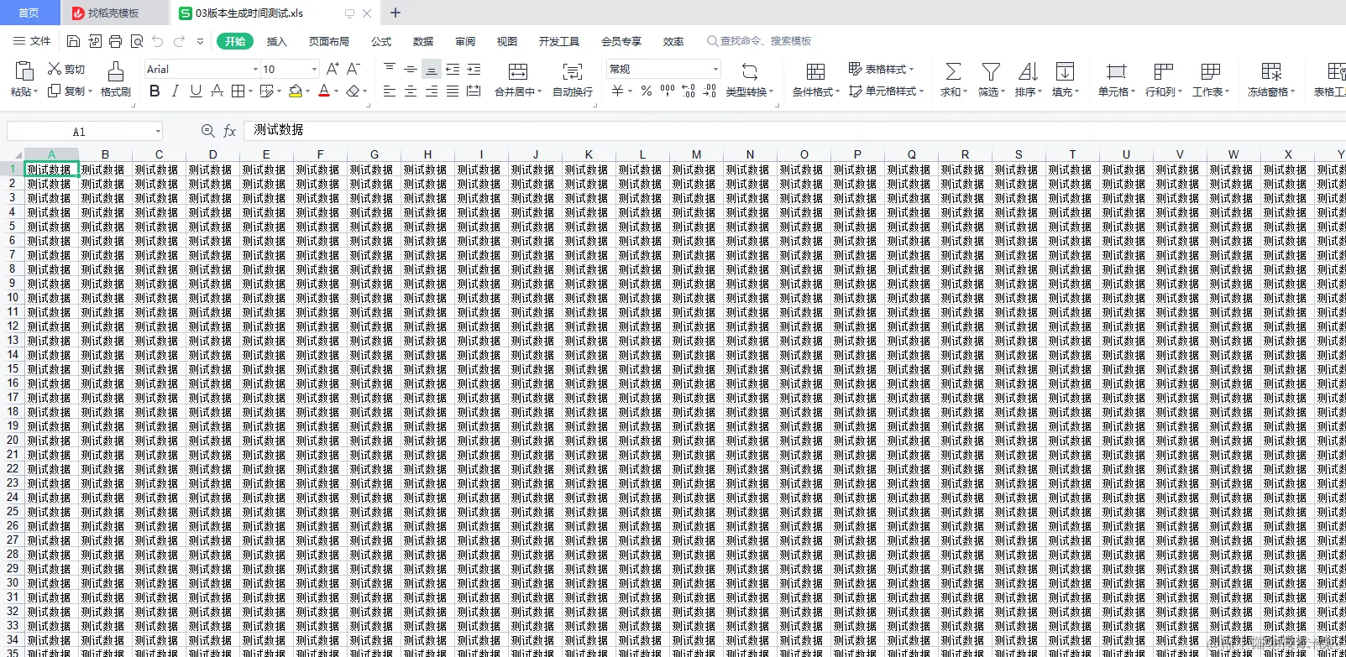Click the increase decimal places icon
1346x657 pixels.
click(689, 91)
